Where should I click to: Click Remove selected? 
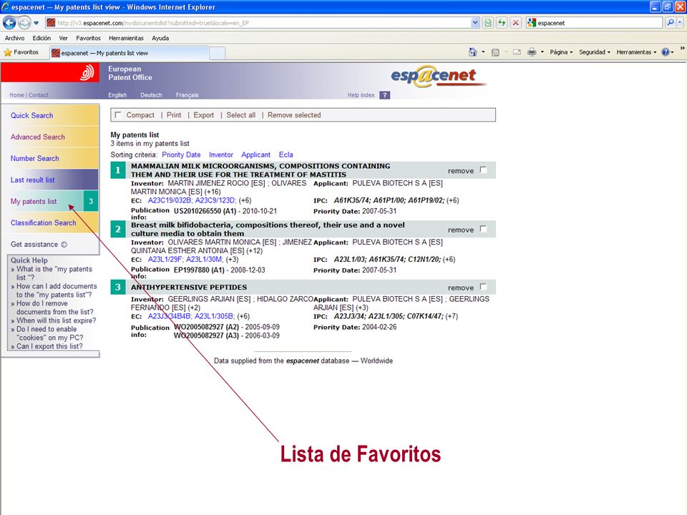click(x=294, y=115)
